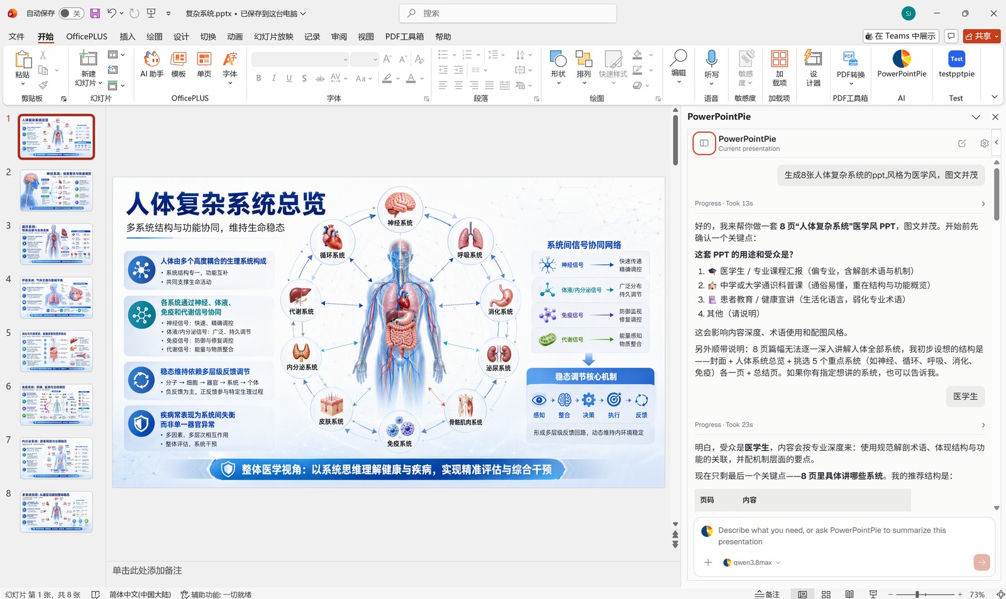Viewport: 1006px width, 599px height.
Task: Open the 幻灯片放映 tab
Action: (274, 36)
